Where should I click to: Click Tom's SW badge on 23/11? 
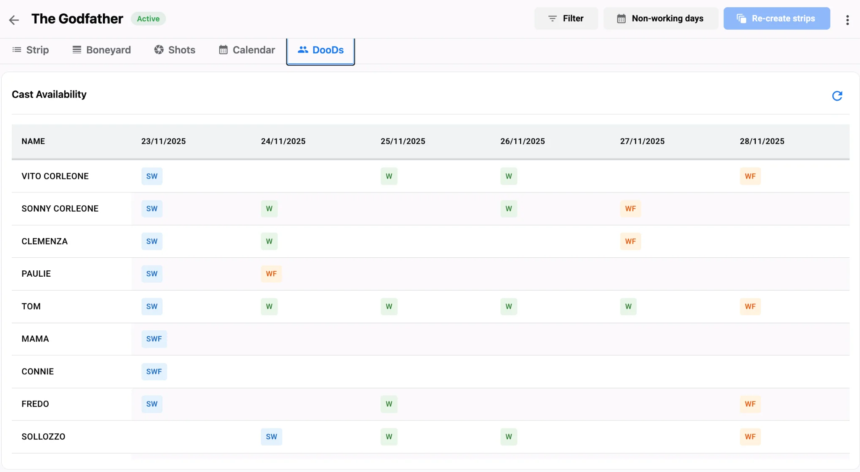tap(152, 306)
